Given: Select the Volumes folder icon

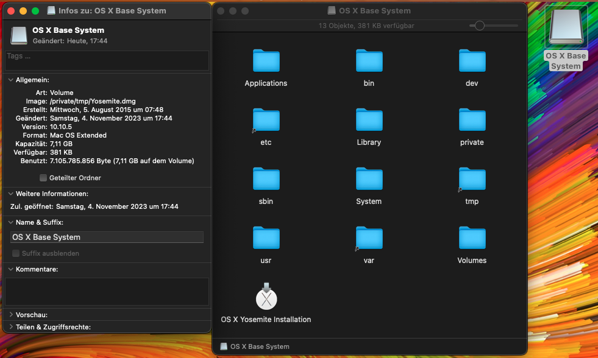Looking at the screenshot, I should click(x=472, y=238).
